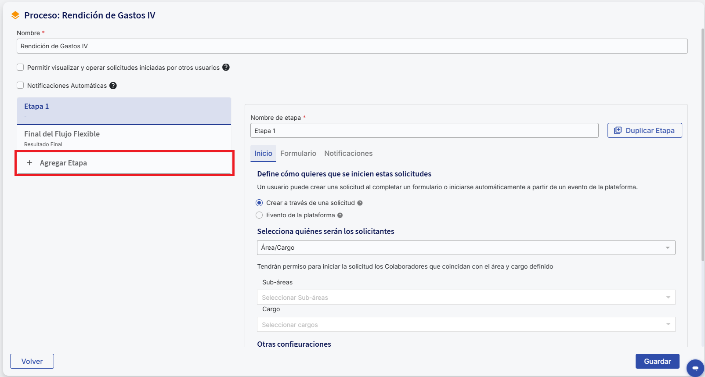
Task: Click the Volver button
Action: [32, 361]
